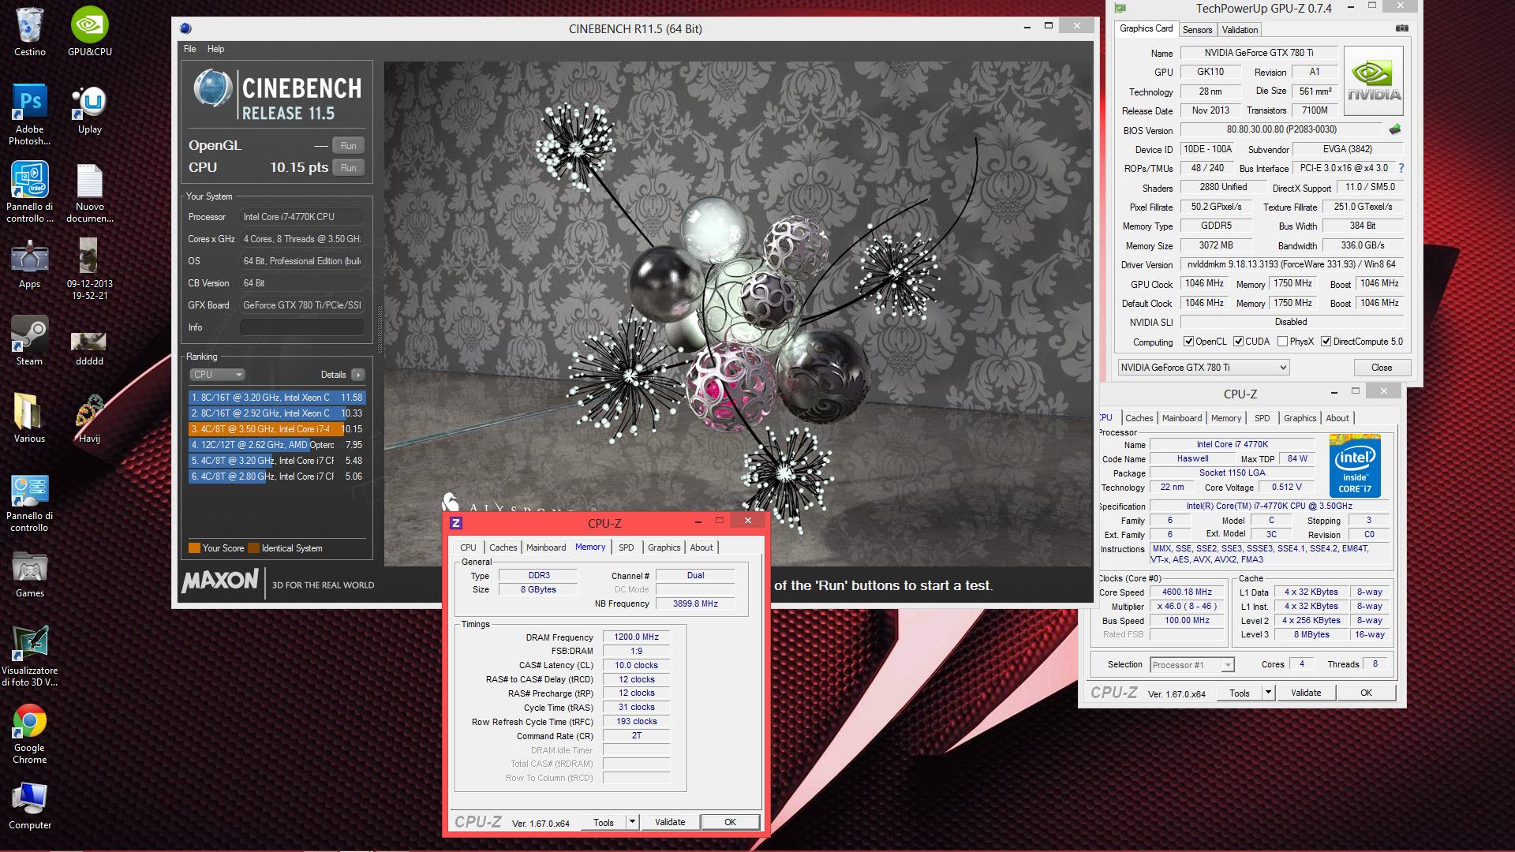The height and width of the screenshot is (852, 1515).
Task: Select ranking row 3 Intel Core i7-4 10.15
Action: tap(277, 429)
